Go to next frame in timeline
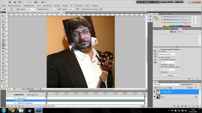This screenshot has height=113, width=202. pos(20,106)
